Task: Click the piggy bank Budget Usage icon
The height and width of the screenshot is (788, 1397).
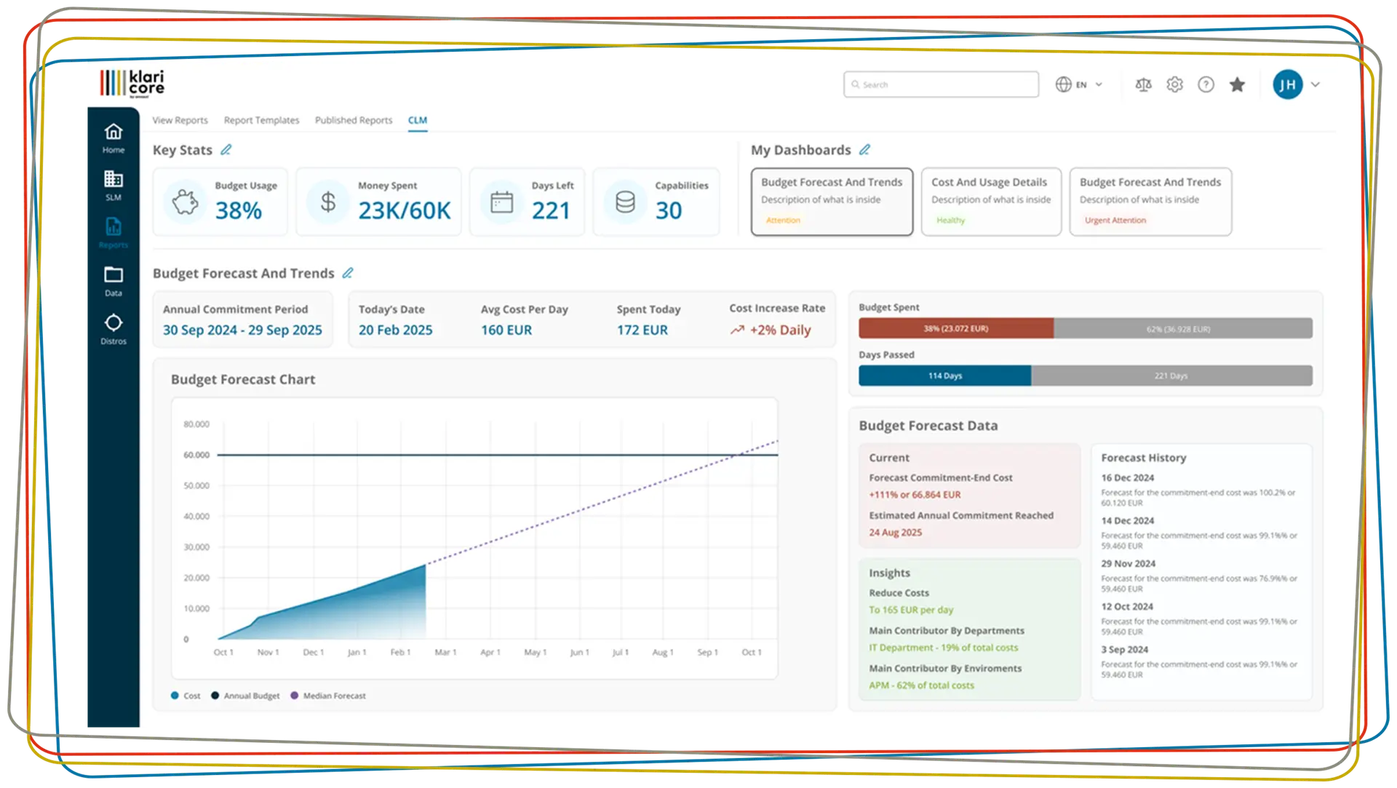Action: pyautogui.click(x=185, y=202)
